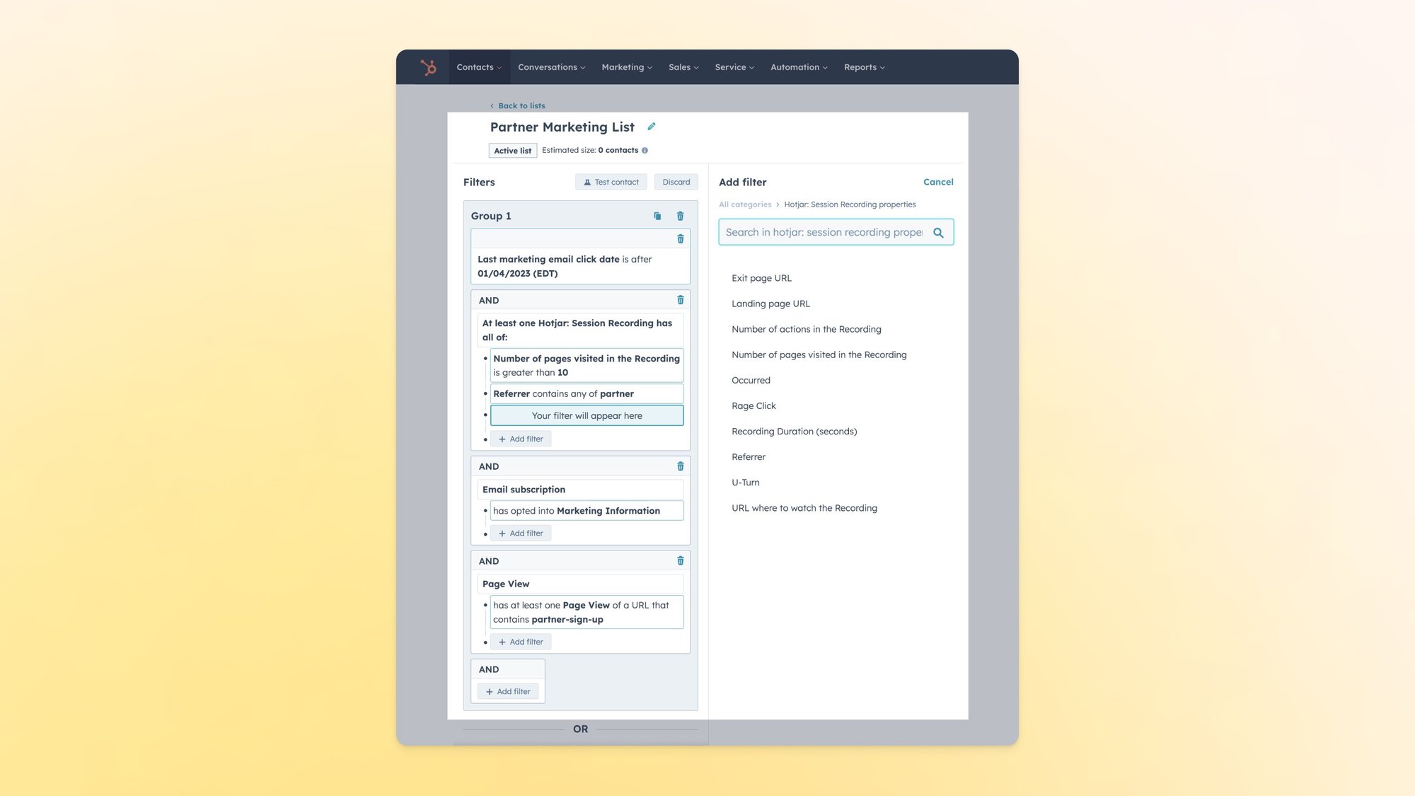The height and width of the screenshot is (796, 1415).
Task: Delete the Hotjar Session Recording filter block
Action: [x=681, y=300]
